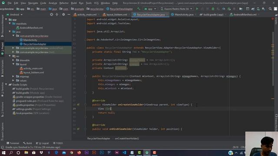
Task: Open File Explorer from taskbar
Action: point(26,153)
